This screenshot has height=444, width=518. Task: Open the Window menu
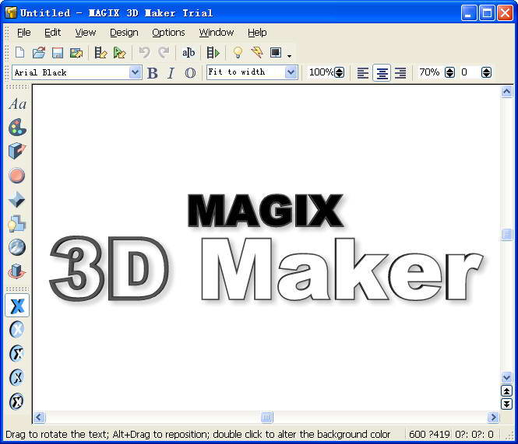217,33
